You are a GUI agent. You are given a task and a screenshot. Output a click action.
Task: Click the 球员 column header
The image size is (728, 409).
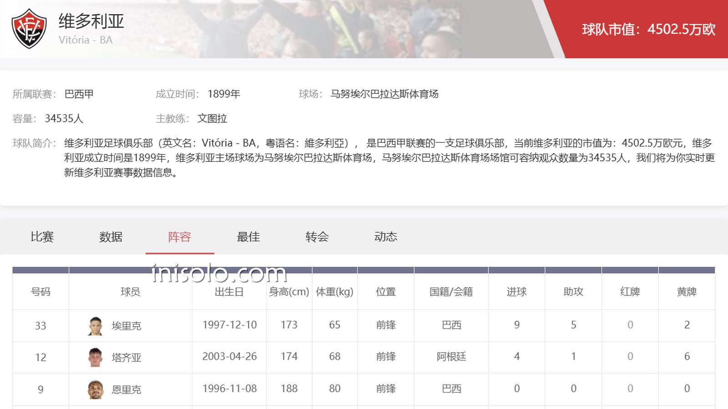point(131,292)
